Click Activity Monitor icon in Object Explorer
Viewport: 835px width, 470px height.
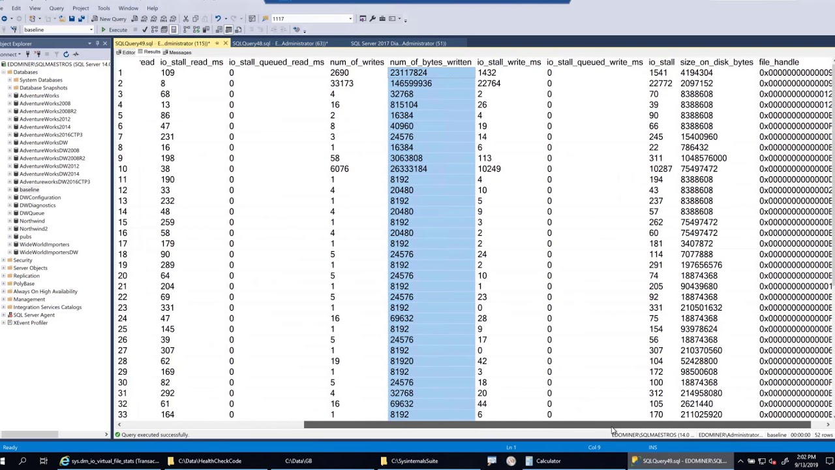[76, 54]
